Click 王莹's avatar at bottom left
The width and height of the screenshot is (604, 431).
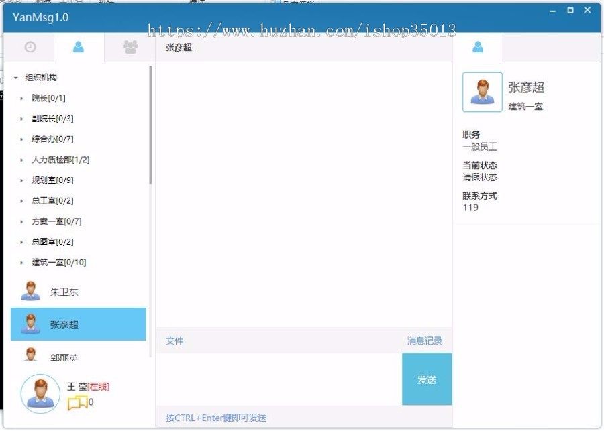[x=39, y=393]
